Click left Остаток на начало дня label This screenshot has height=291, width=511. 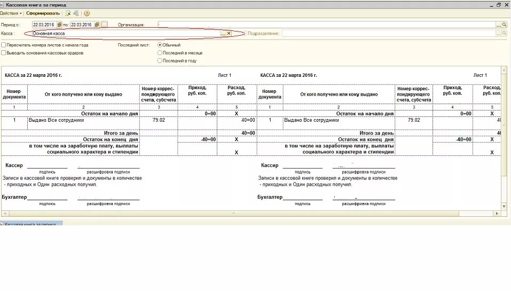point(109,114)
